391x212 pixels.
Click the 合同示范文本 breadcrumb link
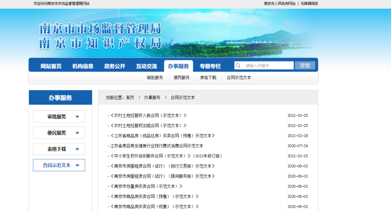pos(183,98)
